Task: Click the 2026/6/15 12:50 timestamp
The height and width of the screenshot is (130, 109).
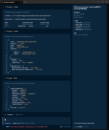Action: click(25, 26)
